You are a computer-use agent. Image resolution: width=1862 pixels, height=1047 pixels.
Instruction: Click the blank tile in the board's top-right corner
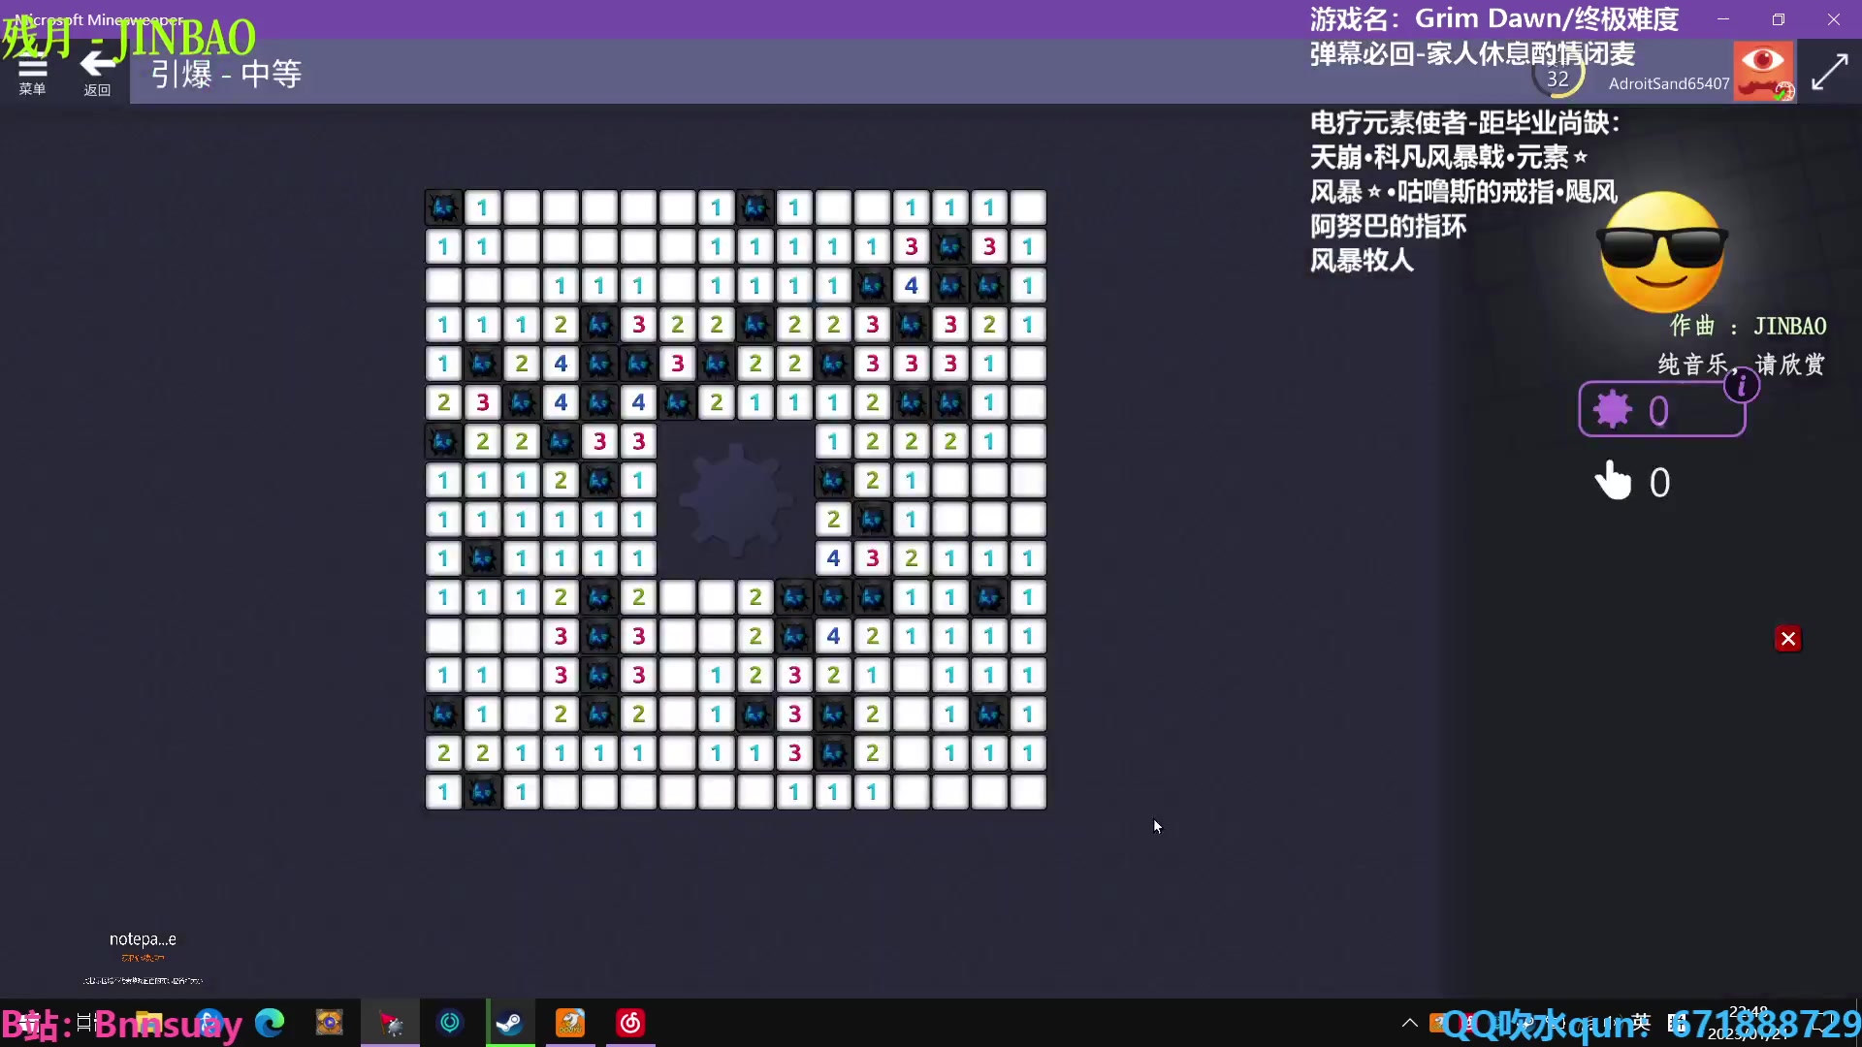(x=1027, y=207)
